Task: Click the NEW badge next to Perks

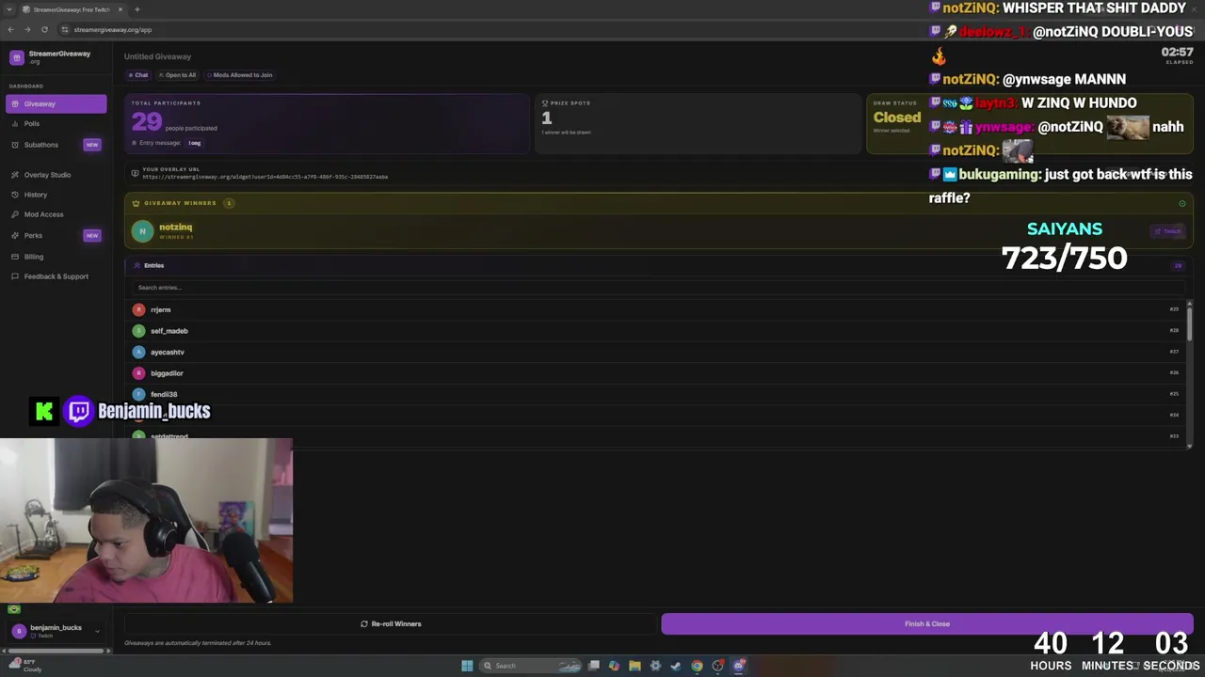Action: point(91,235)
